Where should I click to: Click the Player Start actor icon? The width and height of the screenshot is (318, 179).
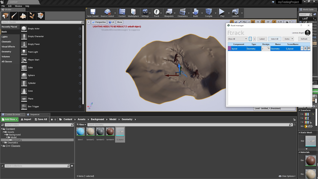[x=24, y=60]
